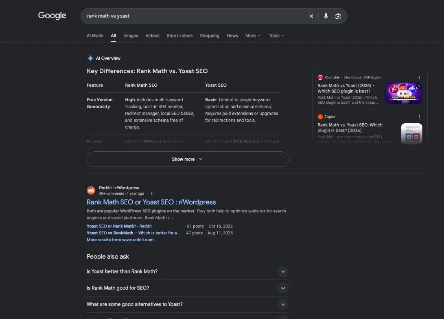Screen dimensions: 444x319
Task: Click the "Alex Cooper (WP Eagle)" channel name
Action: (362, 78)
